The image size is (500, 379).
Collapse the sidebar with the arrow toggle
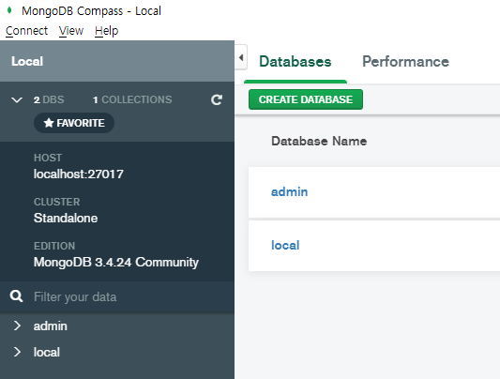tap(241, 58)
